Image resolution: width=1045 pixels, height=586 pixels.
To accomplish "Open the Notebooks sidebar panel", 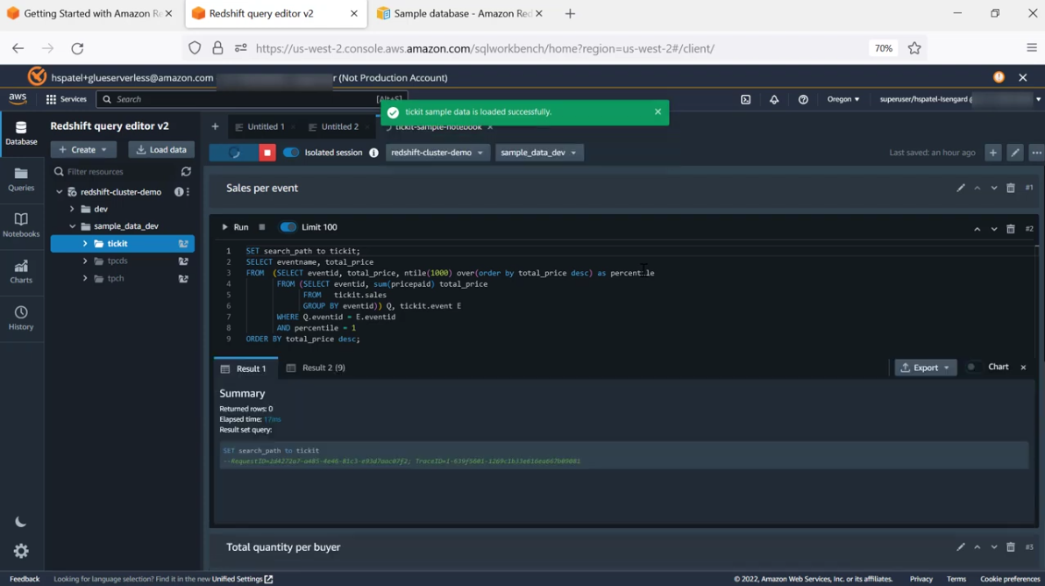I will [x=21, y=225].
